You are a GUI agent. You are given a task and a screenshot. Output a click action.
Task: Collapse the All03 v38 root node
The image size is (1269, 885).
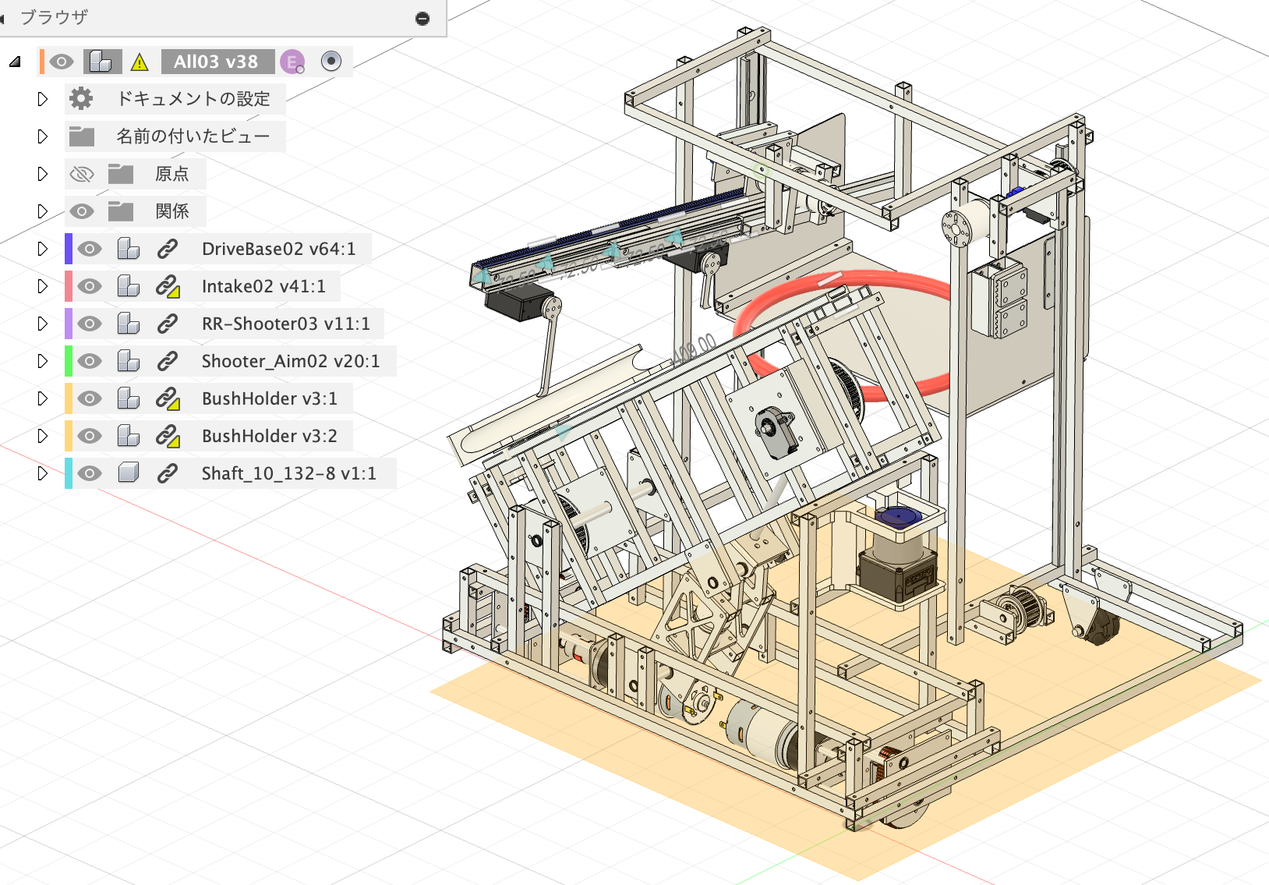pos(15,62)
